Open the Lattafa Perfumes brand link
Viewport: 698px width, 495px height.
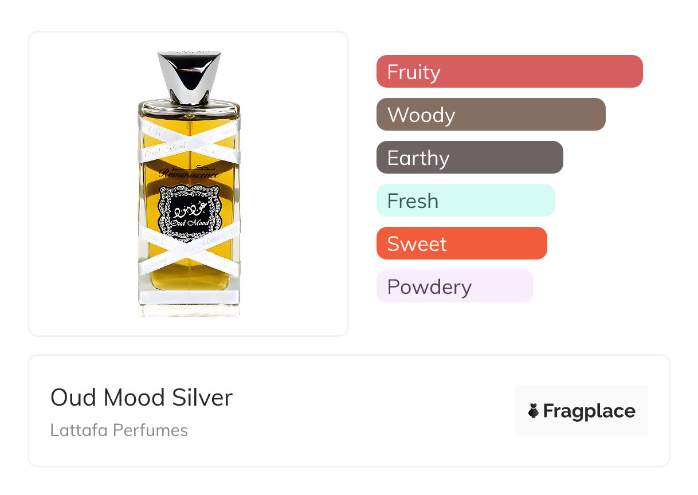[x=119, y=430]
